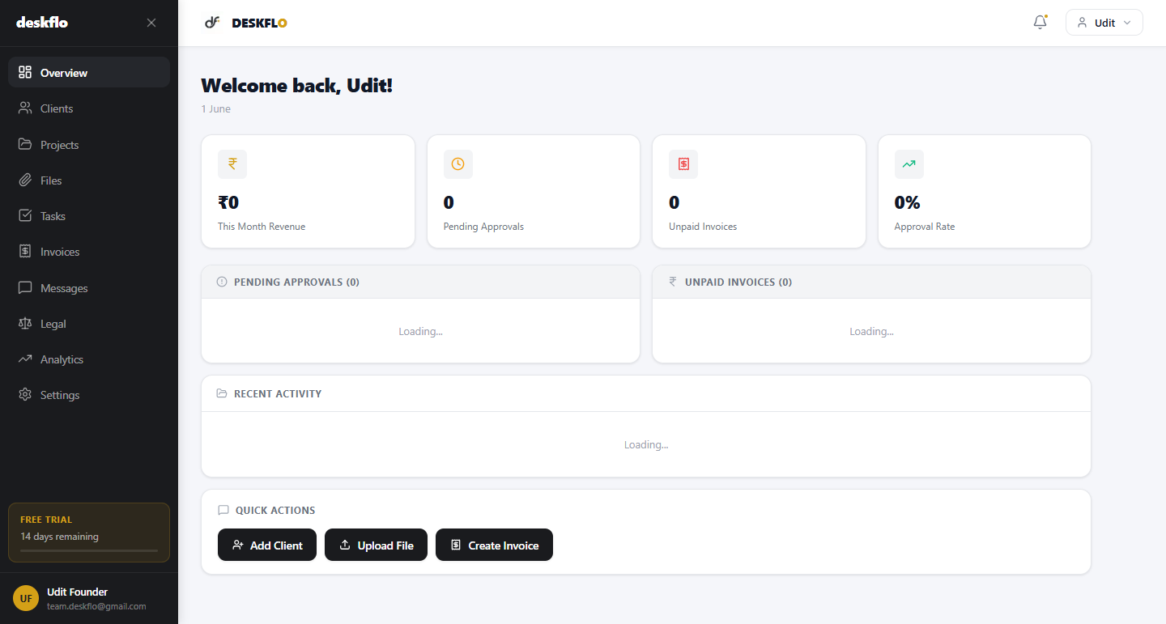The height and width of the screenshot is (624, 1166).
Task: Click the DESKFLO header title text
Action: (259, 23)
